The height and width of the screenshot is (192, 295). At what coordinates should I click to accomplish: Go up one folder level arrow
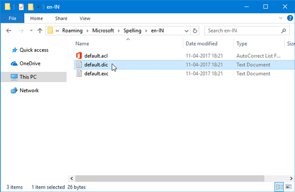40,30
